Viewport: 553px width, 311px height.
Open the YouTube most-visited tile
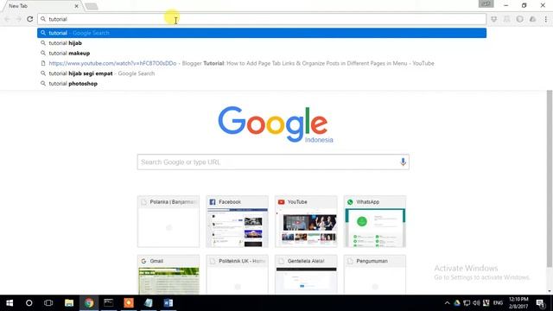[306, 221]
